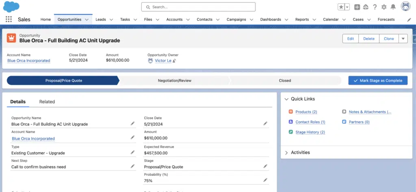416x192 pixels.
Task: Expand the Reports tab chevron
Action: (314, 20)
